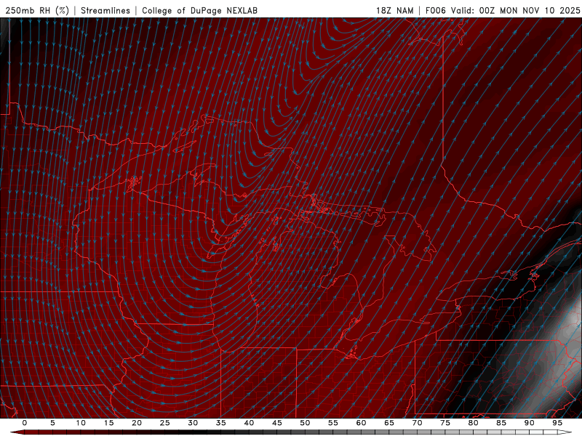Click the "15" label on the color scale
The image size is (582, 436).
[x=108, y=423]
